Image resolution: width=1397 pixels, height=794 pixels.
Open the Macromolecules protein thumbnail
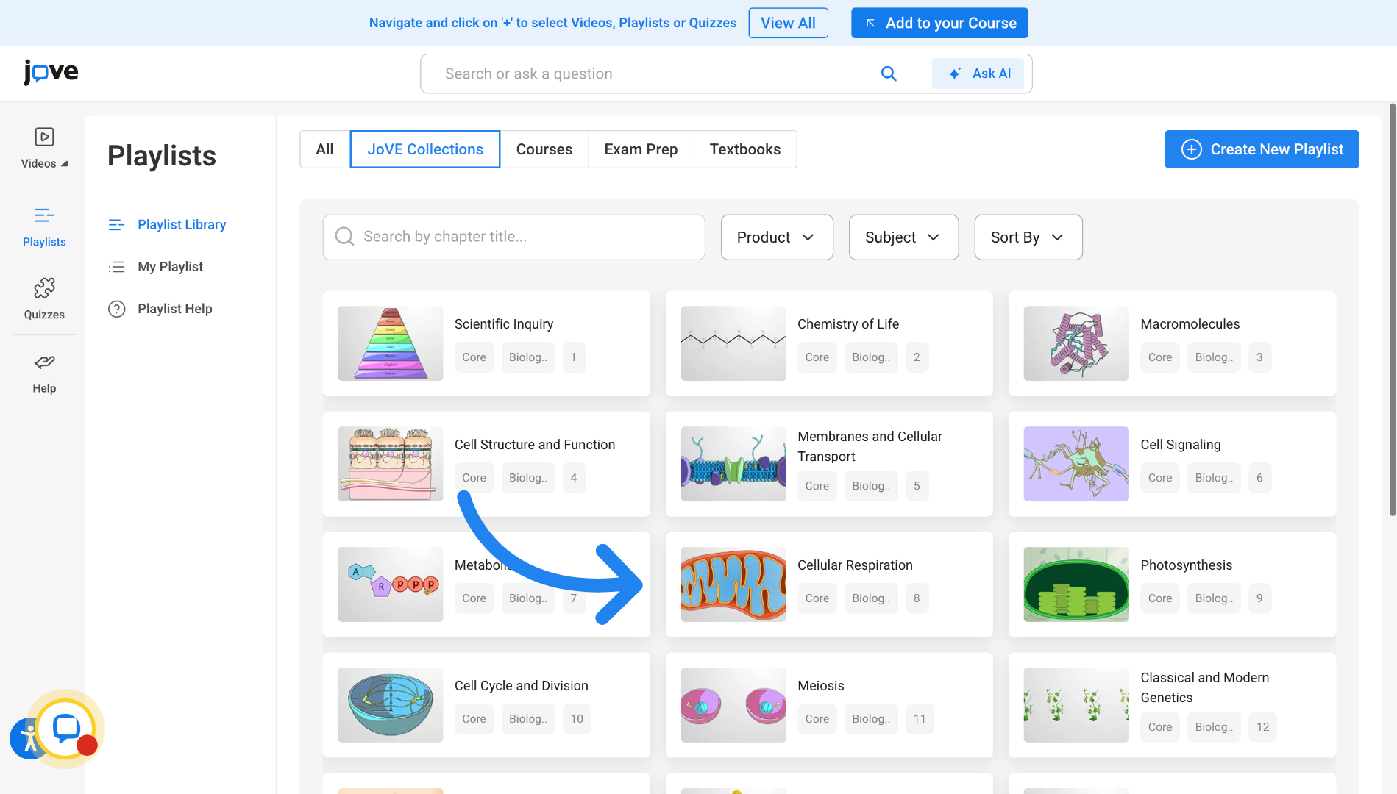(1076, 343)
